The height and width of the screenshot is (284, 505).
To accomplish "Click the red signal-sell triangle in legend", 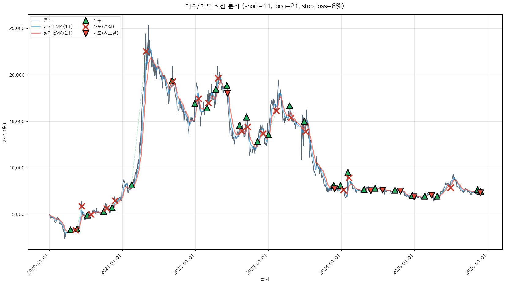I will [x=86, y=33].
